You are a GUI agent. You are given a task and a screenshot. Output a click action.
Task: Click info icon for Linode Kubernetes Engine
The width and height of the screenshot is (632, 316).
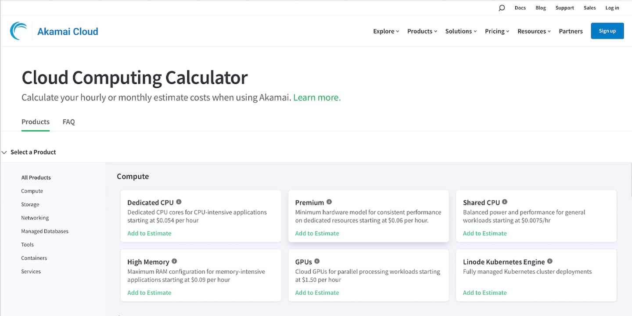(550, 261)
